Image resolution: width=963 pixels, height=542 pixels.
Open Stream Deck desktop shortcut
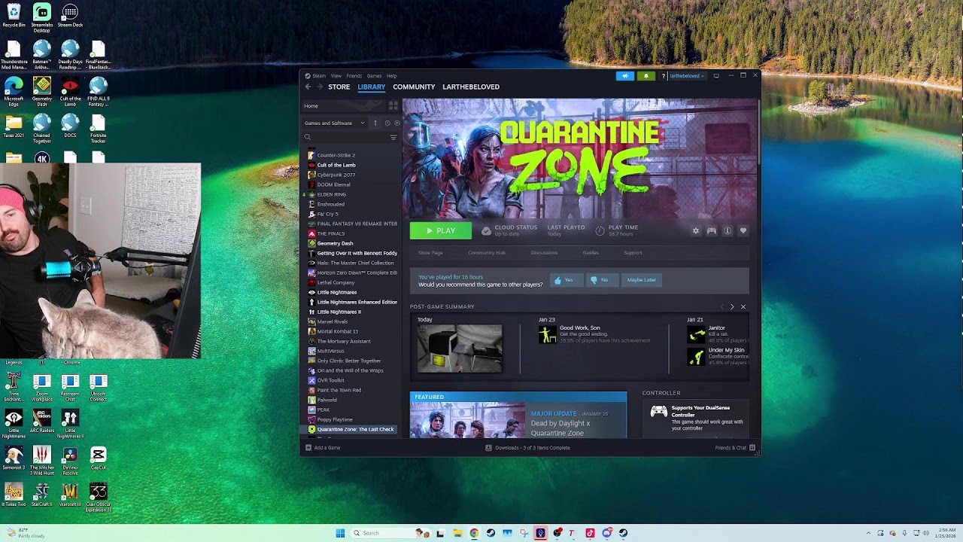tap(70, 16)
